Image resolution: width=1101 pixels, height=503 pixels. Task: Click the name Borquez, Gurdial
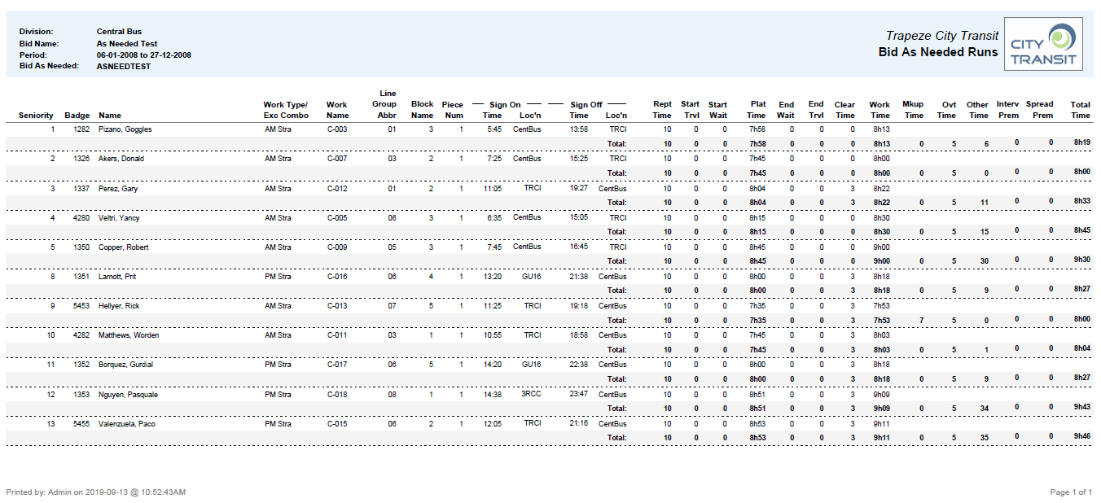point(125,364)
